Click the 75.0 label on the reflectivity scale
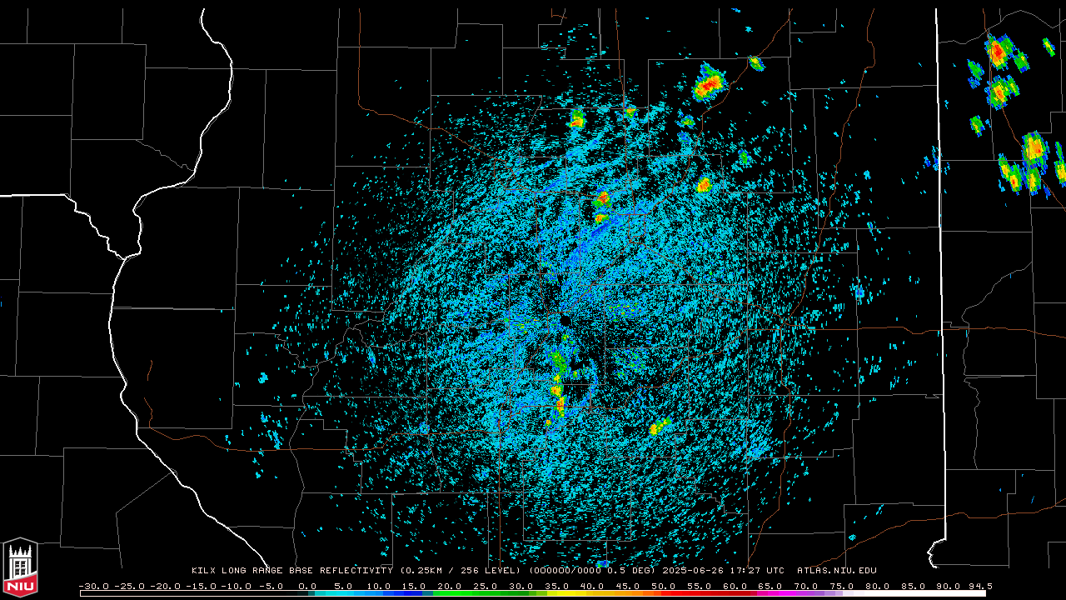The image size is (1066, 600). 841,587
